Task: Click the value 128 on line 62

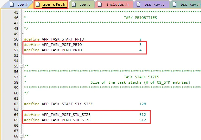Action: tap(142, 104)
